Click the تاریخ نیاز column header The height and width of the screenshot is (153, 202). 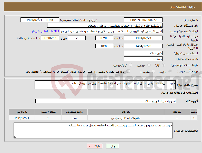(x=22, y=112)
